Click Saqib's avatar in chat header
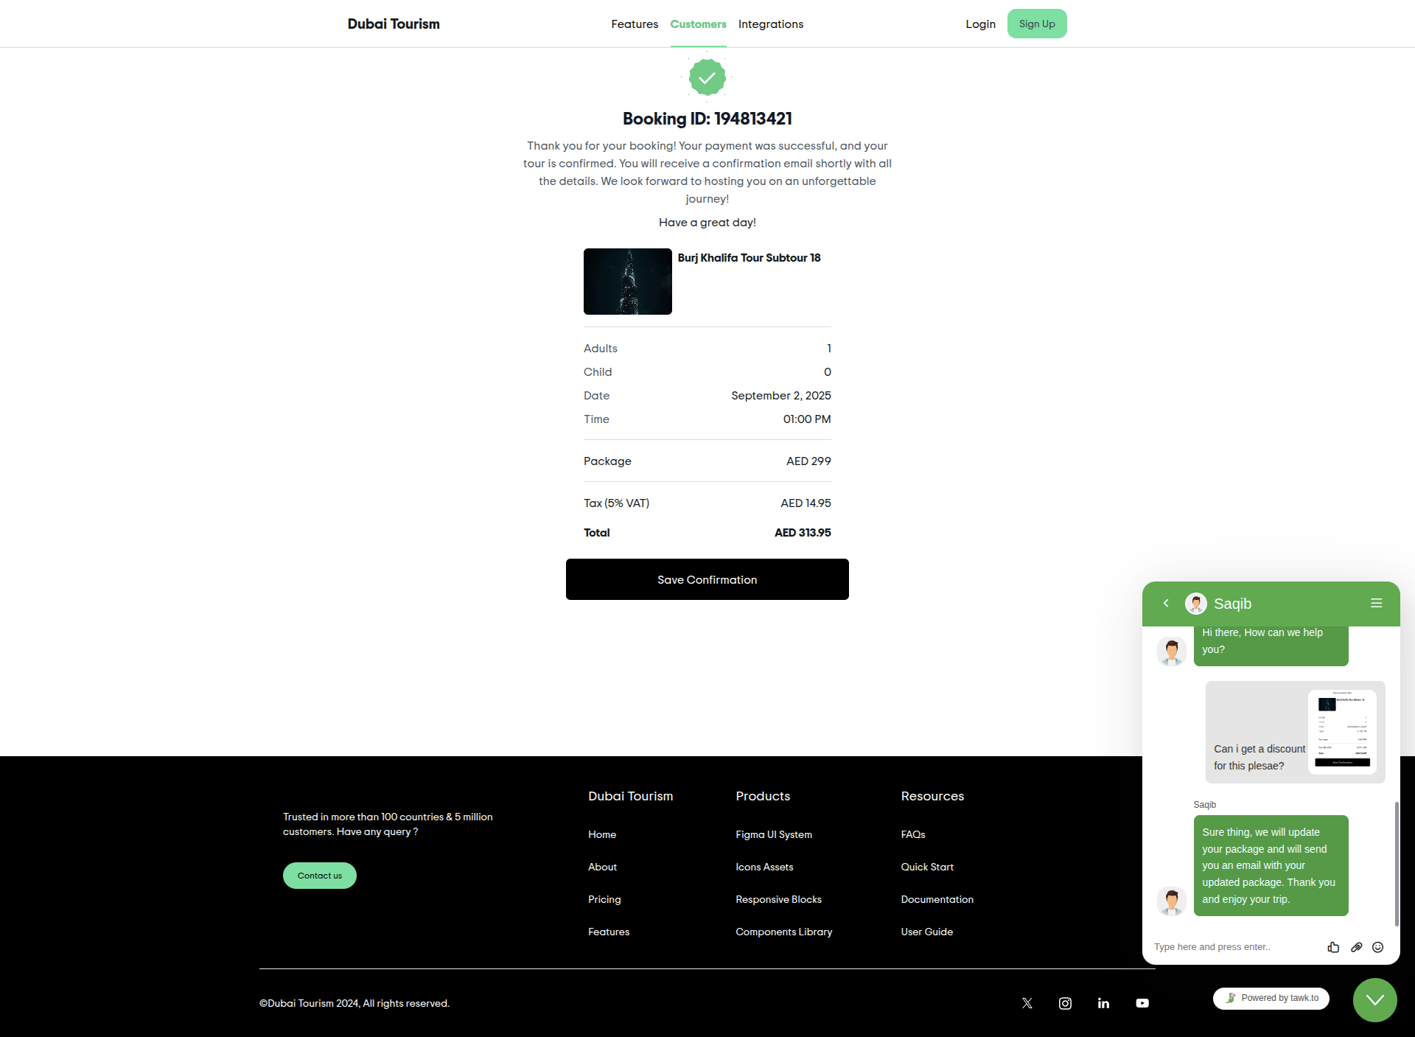The image size is (1415, 1037). coord(1195,603)
